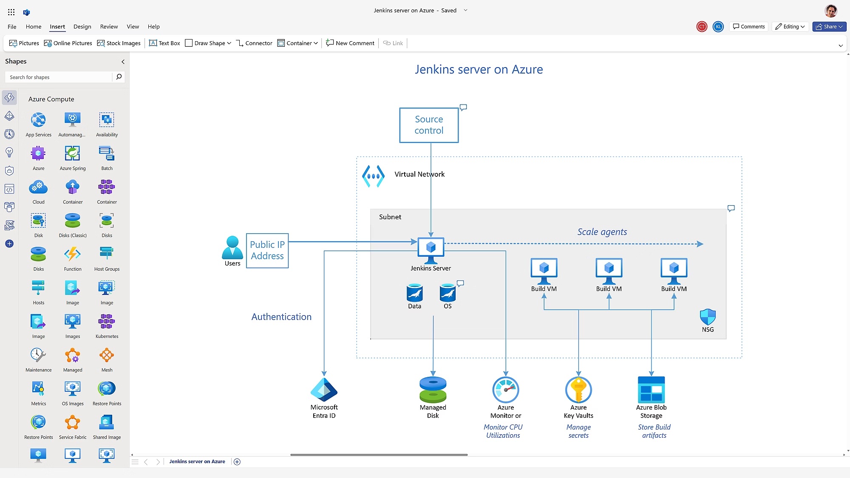The image size is (850, 478).
Task: Add a new page with the plus button
Action: click(x=237, y=461)
